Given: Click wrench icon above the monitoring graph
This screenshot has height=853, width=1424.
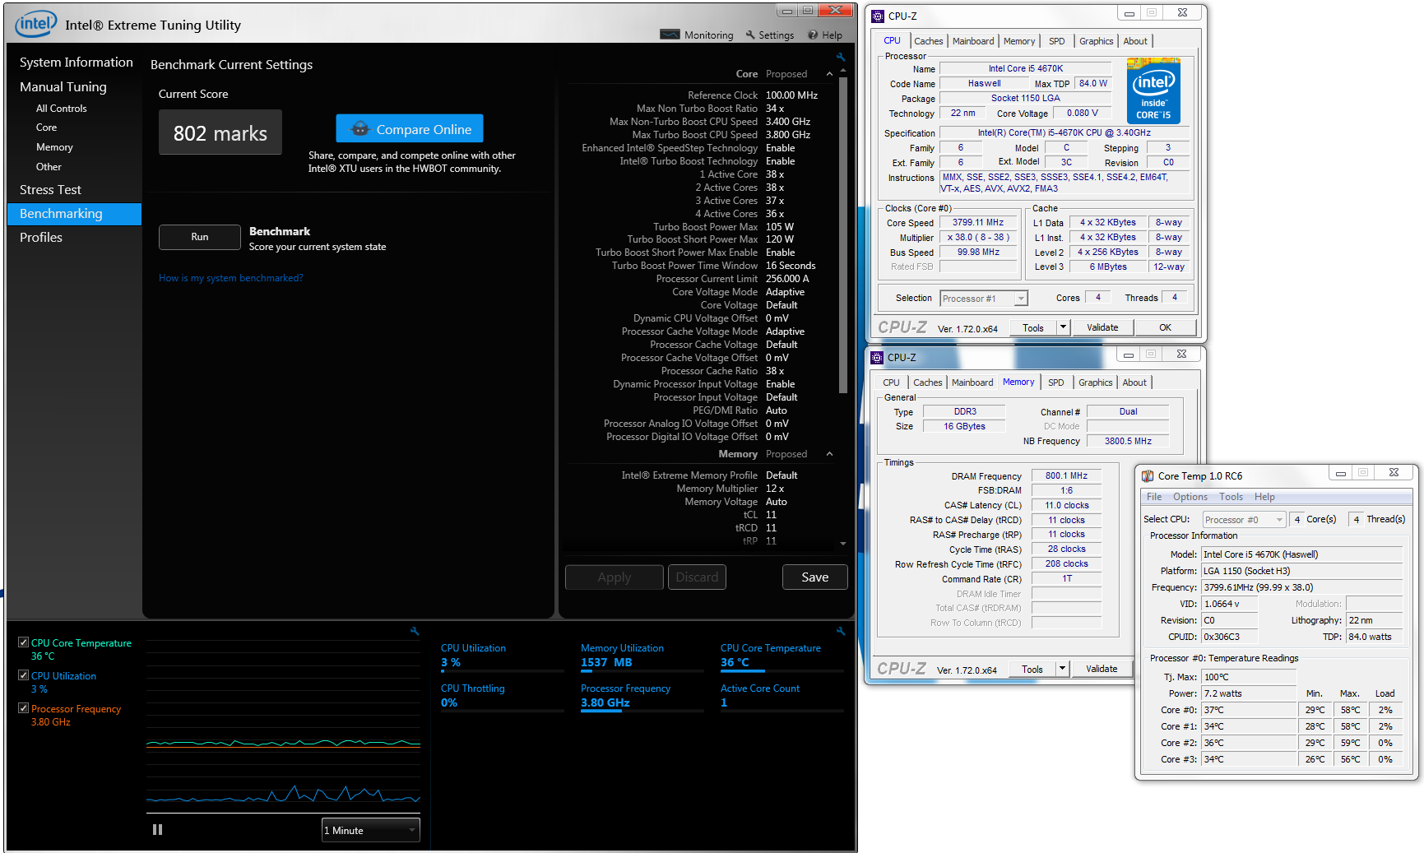Looking at the screenshot, I should coord(415,631).
